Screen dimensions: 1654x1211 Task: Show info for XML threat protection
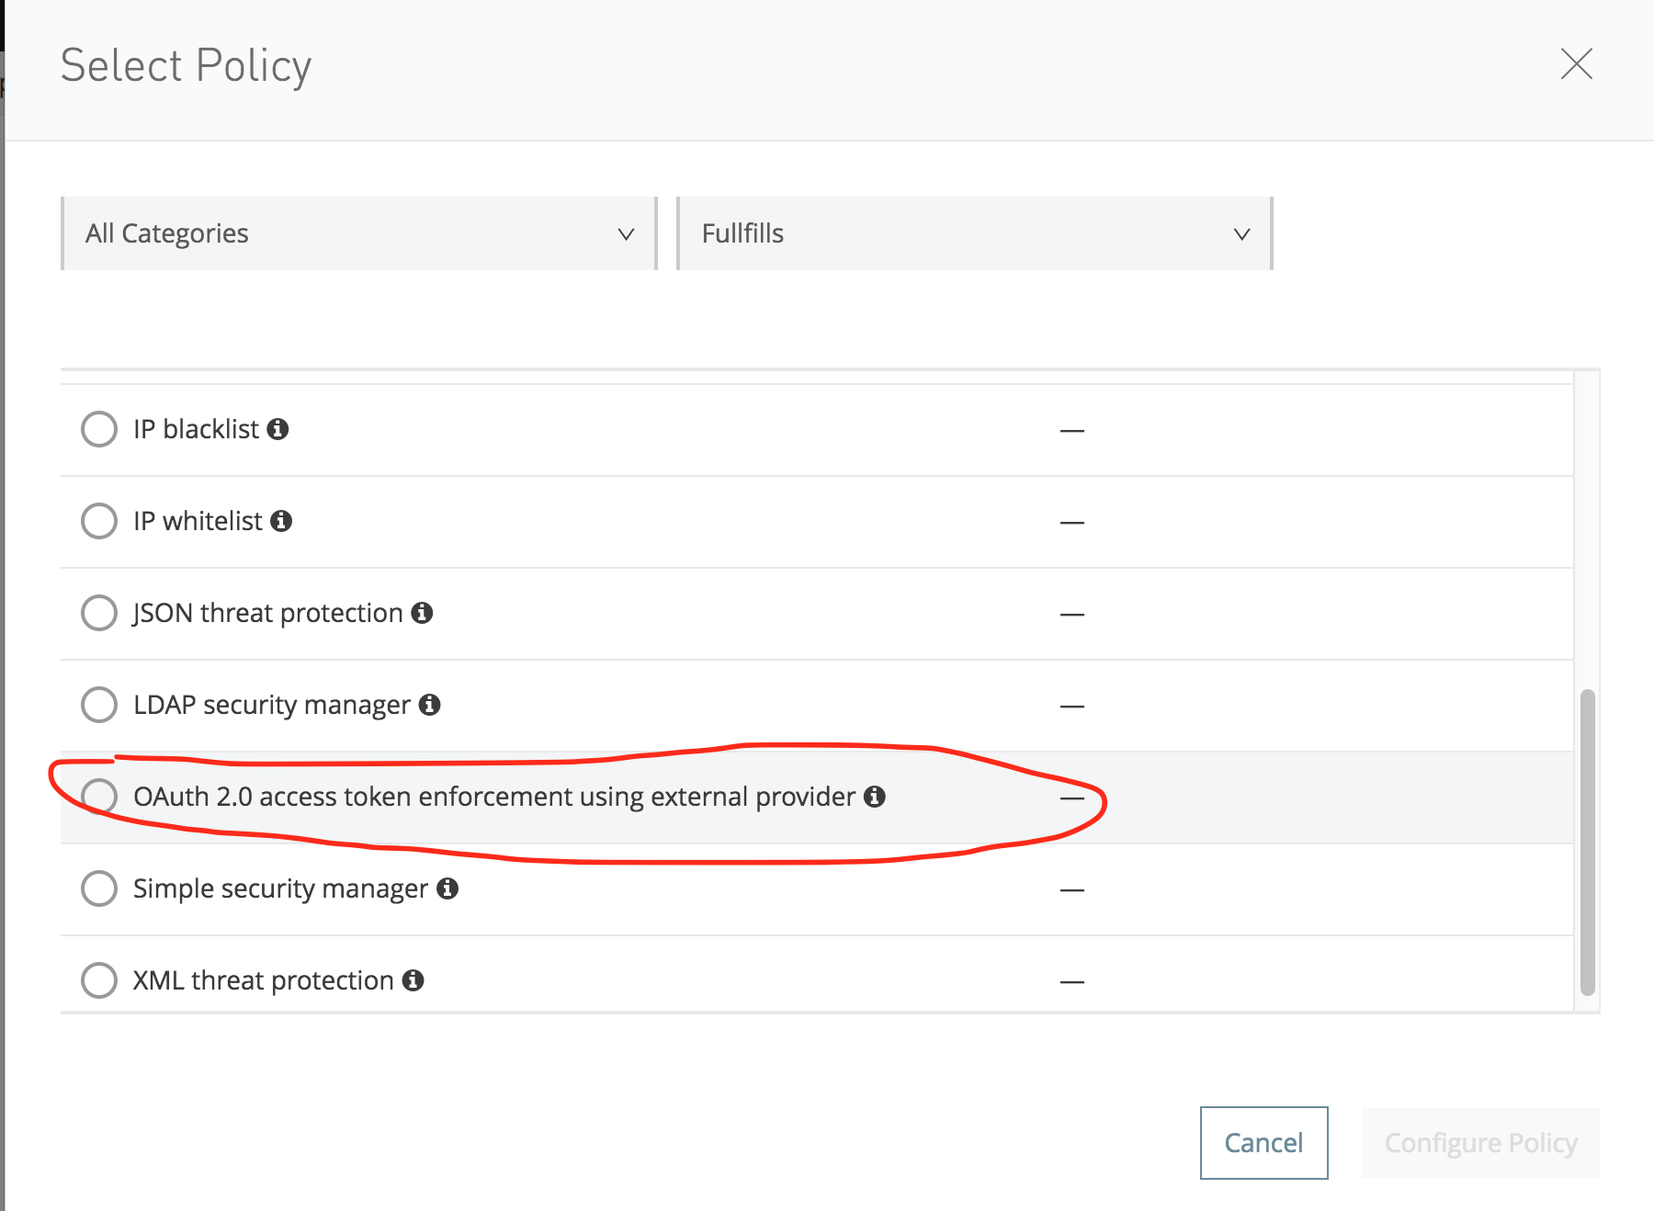pos(413,980)
